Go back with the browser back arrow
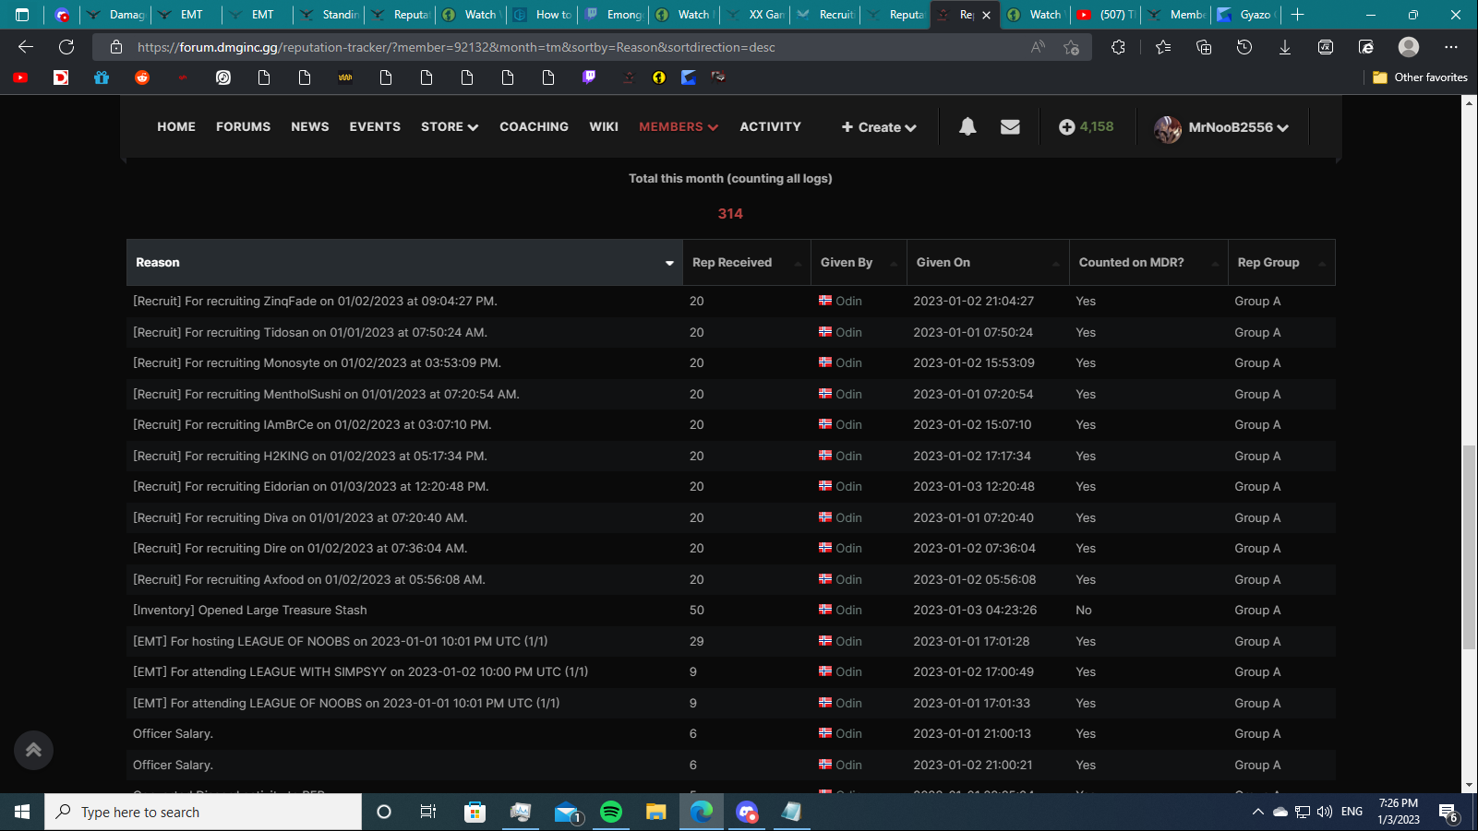Screen dimensions: 1478x831 point(26,47)
